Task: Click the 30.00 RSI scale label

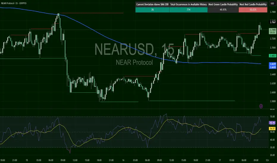Action: [x=272, y=148]
